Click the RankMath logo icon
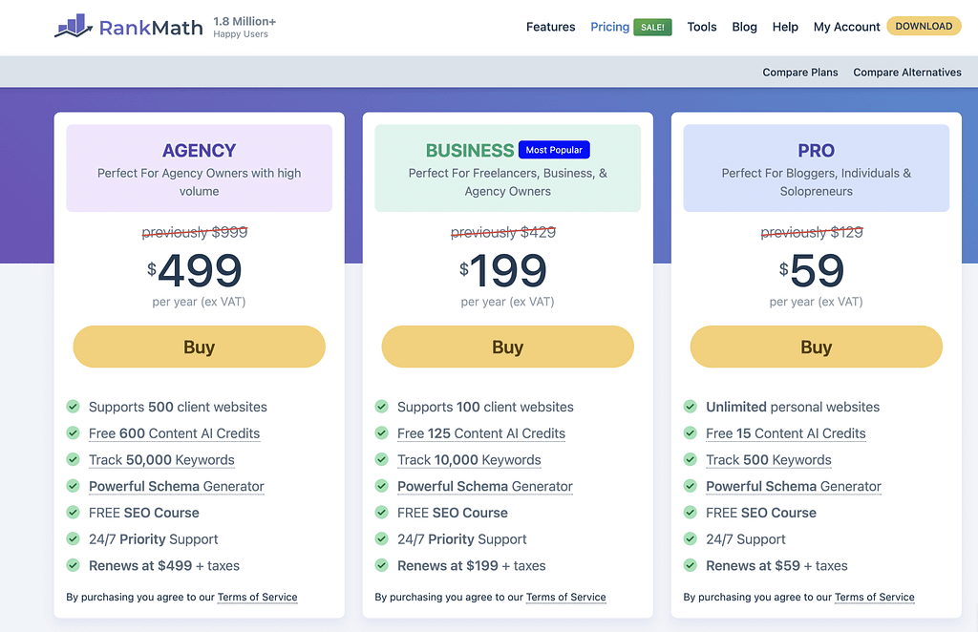The height and width of the screenshot is (632, 978). 73,26
